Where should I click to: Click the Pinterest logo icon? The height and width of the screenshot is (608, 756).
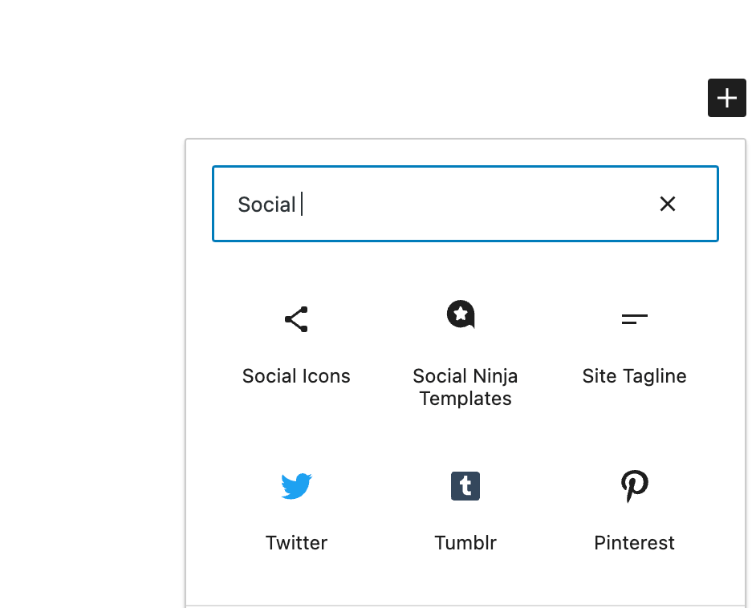(634, 485)
